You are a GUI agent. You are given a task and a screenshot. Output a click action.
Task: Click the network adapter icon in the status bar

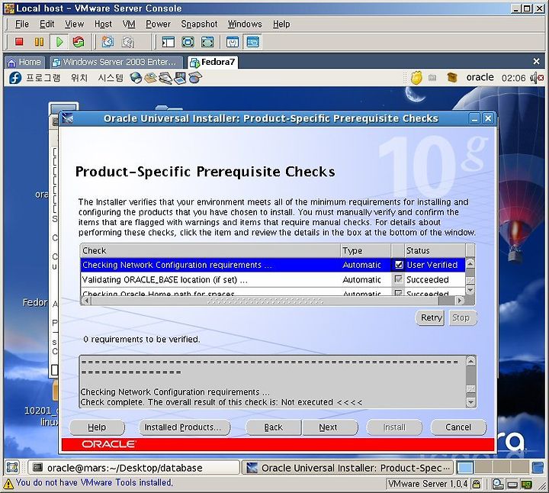(526, 485)
